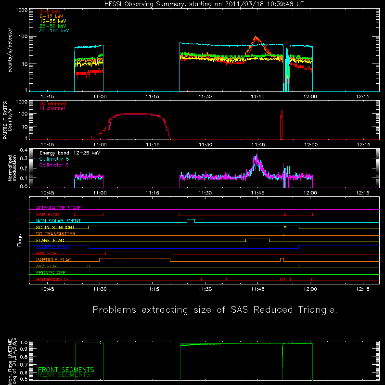385x385 pixels.
Task: Click the SAS Reduced Triangle error message
Action: tap(215, 310)
